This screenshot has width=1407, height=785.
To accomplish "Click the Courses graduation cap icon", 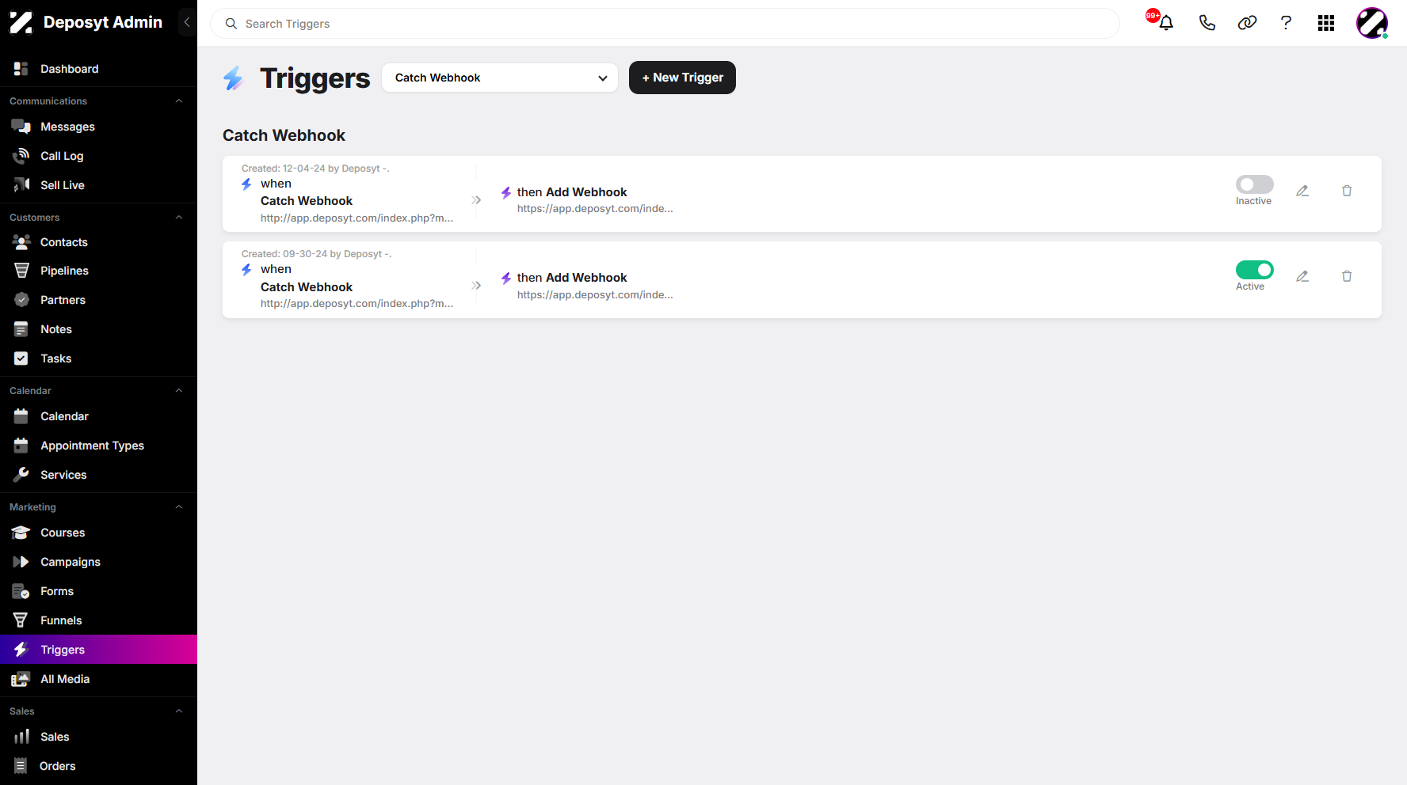I will coord(21,533).
